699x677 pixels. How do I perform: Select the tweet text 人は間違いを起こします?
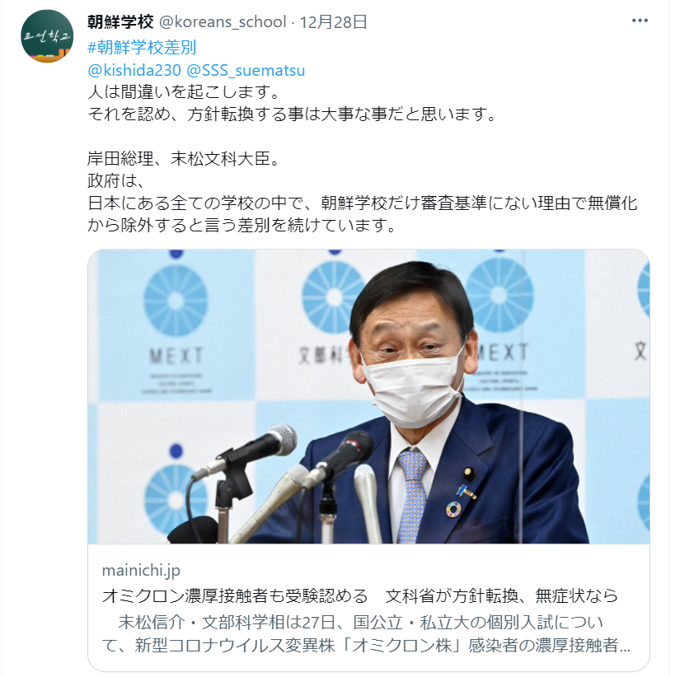coord(184,91)
